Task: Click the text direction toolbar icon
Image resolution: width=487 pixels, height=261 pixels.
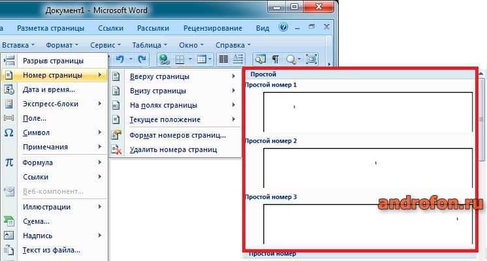Action: pyautogui.click(x=238, y=59)
